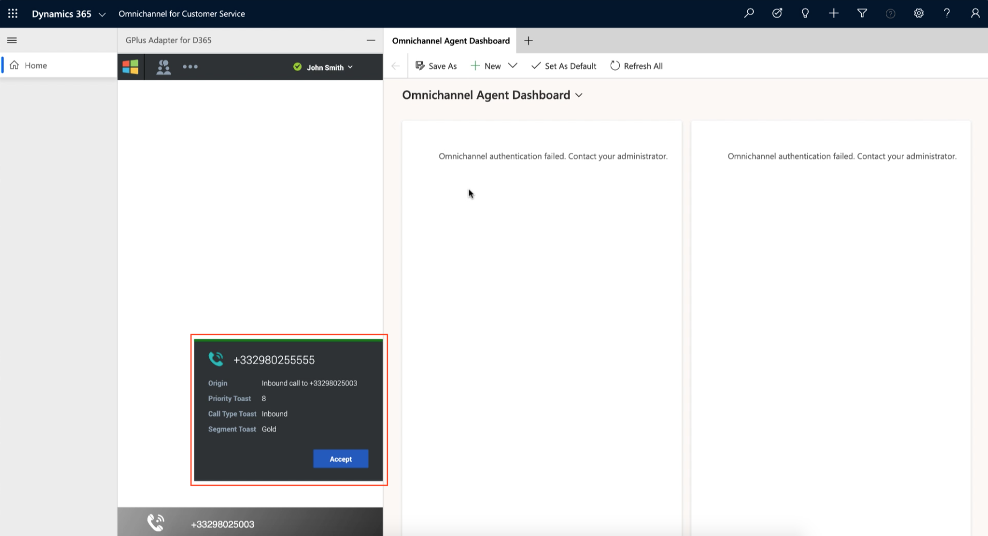Expand the John Smith status dropdown

tap(323, 67)
